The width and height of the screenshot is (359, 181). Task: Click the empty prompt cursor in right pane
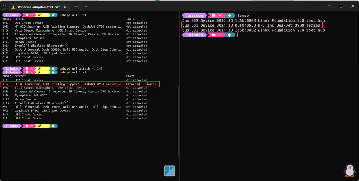click(x=238, y=35)
